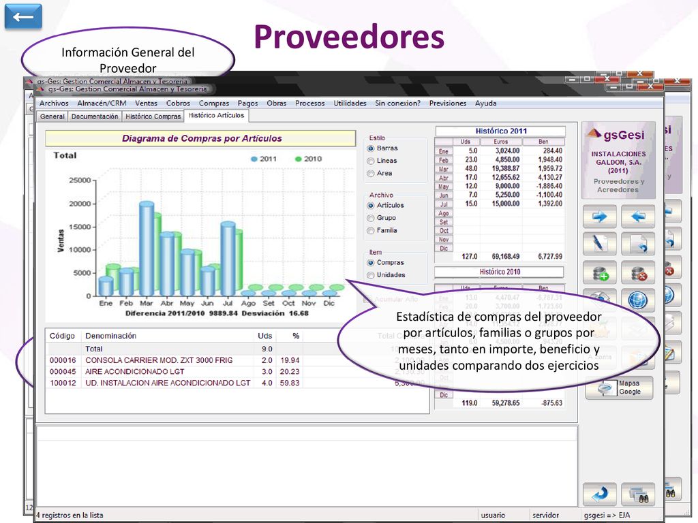Switch to the Documentación tab

coord(95,116)
